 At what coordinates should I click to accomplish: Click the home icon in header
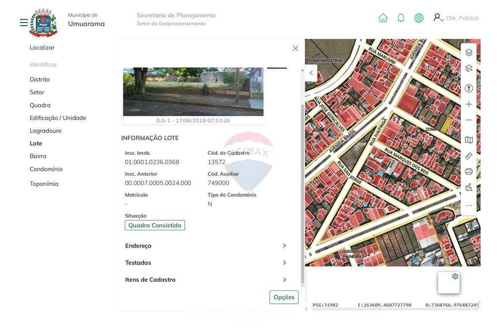pyautogui.click(x=383, y=18)
